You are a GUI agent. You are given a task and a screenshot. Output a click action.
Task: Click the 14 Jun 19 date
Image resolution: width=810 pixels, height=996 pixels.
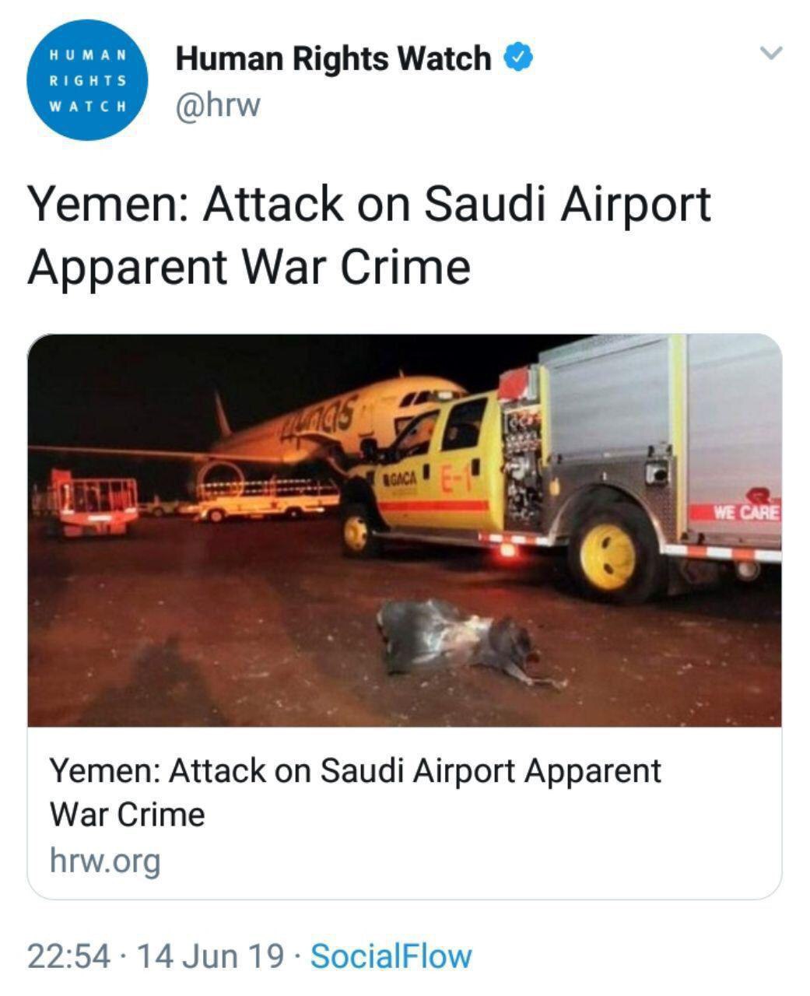pos(211,956)
